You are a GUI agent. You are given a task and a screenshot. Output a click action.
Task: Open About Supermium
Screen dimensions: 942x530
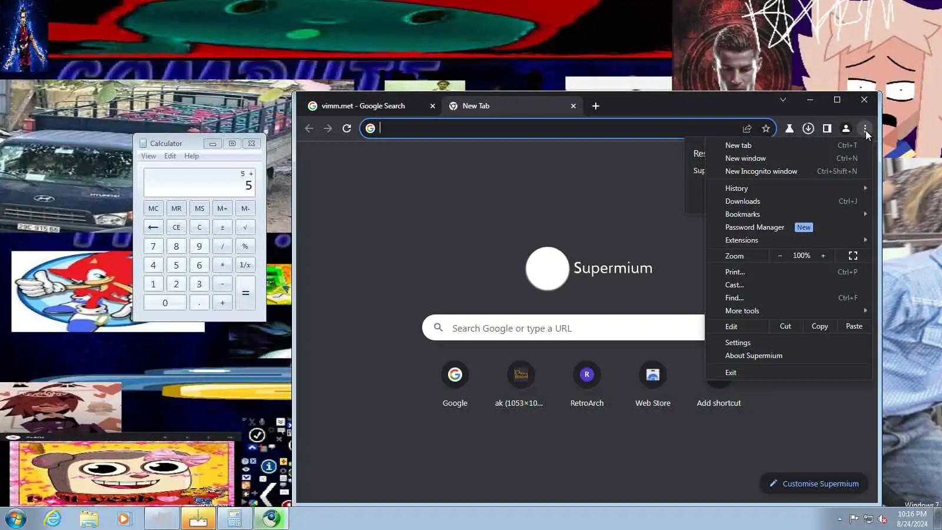click(789, 356)
